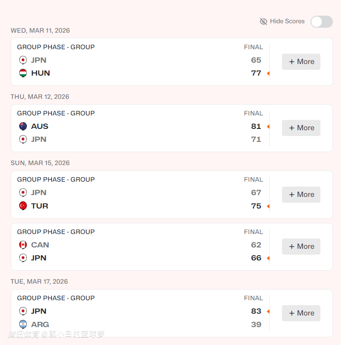Expand More for JPN vs TUR game
Image resolution: width=341 pixels, height=345 pixels.
[301, 195]
